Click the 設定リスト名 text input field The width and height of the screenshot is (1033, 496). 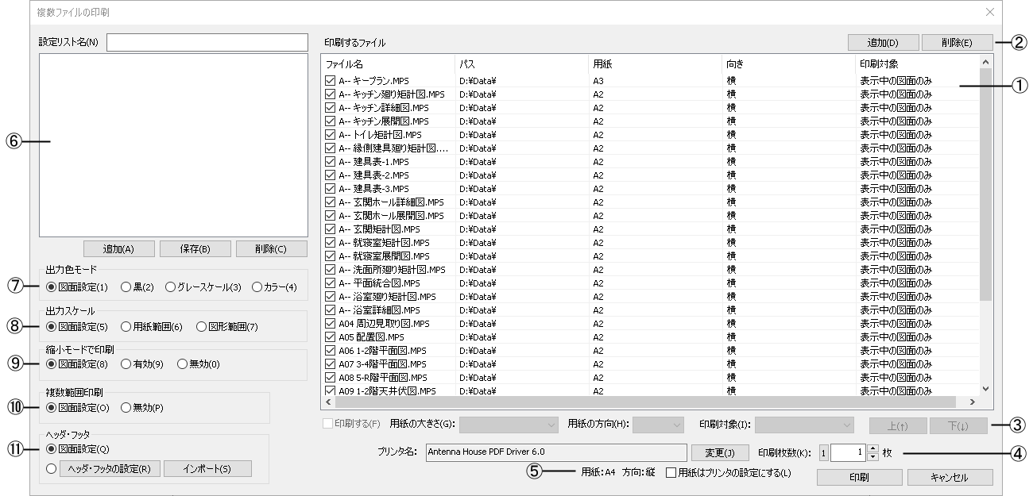(x=207, y=41)
